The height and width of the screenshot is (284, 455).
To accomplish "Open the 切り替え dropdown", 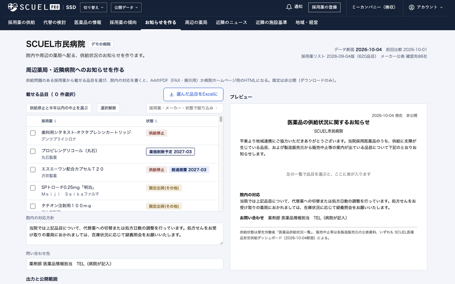I will coord(94,7).
